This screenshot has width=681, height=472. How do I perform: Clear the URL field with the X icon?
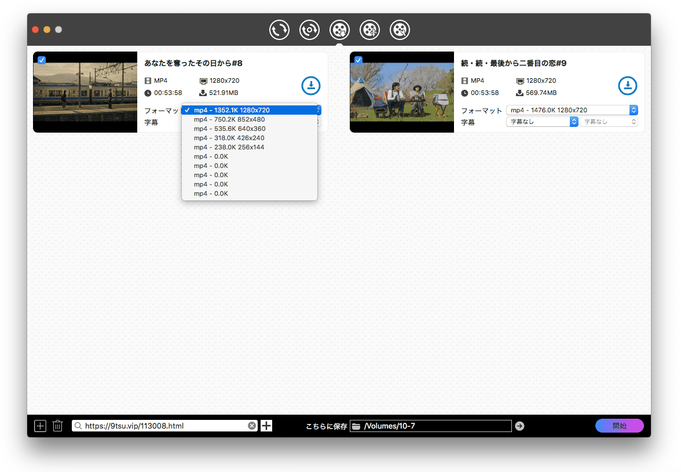[x=252, y=426]
